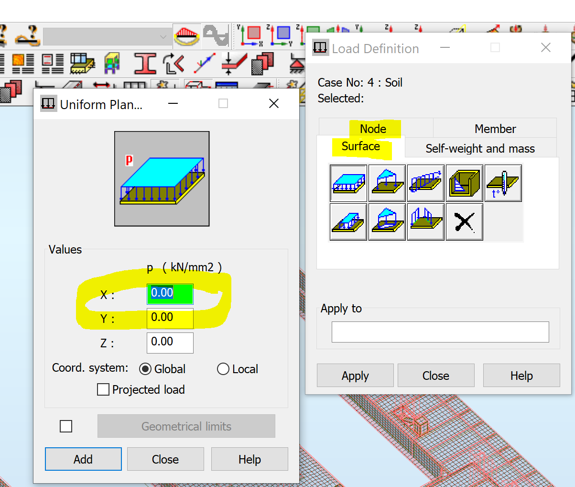Pick the linear load on edges icon
Image resolution: width=575 pixels, height=487 pixels.
pyautogui.click(x=425, y=183)
